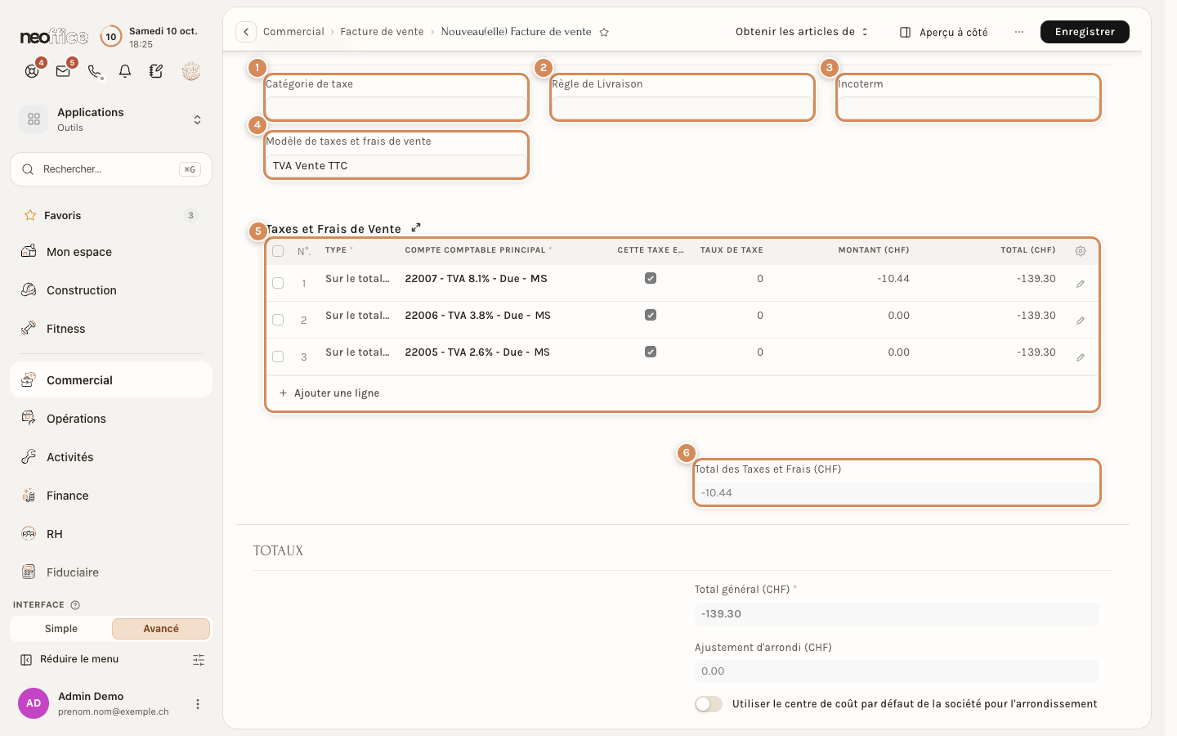This screenshot has width=1177, height=736.
Task: Expand the Taxes et Frais de Vente table fullscreen
Action: [x=416, y=227]
